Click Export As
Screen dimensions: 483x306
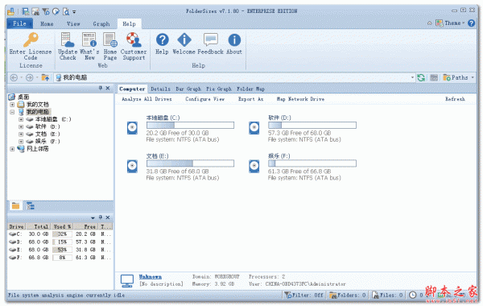250,99
